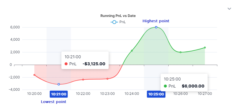Viewport: 237px width, 108px height.
Task: Click the highlighted 10:21:00 axis label
Action: (59, 94)
